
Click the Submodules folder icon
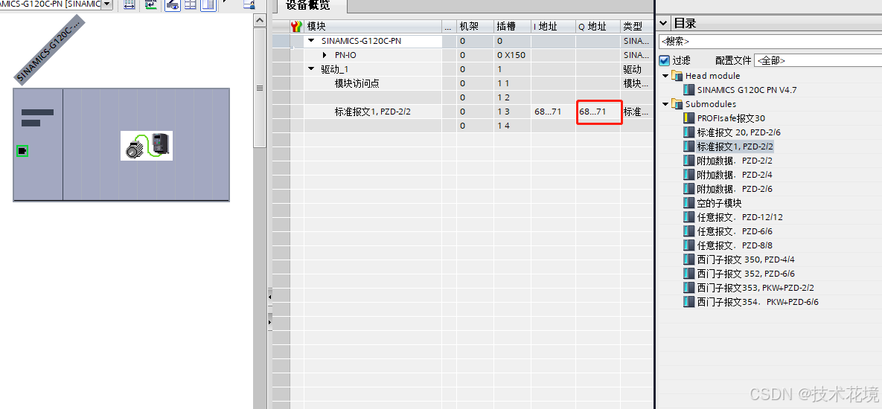click(677, 104)
